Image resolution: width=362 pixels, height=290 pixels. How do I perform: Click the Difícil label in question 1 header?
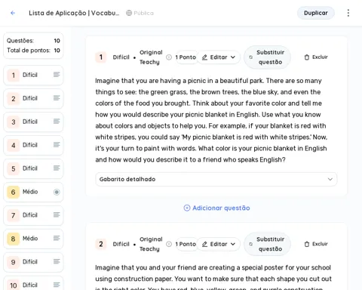coord(121,57)
